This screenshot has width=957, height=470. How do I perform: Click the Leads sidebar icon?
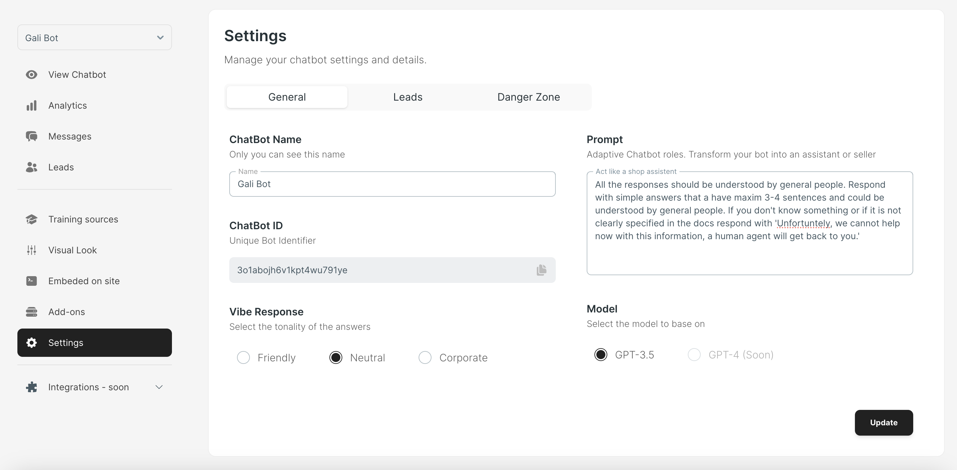[x=31, y=167]
